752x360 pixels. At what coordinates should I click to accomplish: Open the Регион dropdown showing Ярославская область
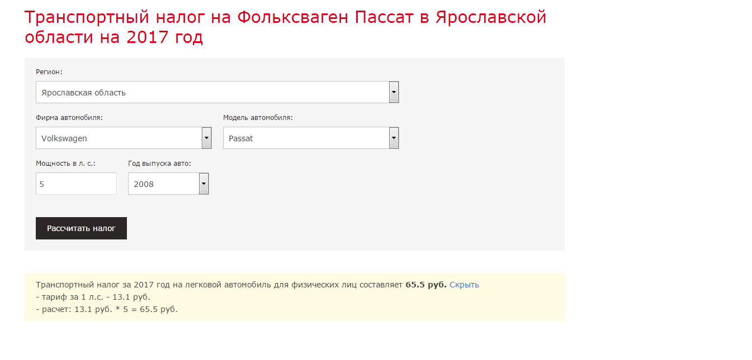[212, 93]
